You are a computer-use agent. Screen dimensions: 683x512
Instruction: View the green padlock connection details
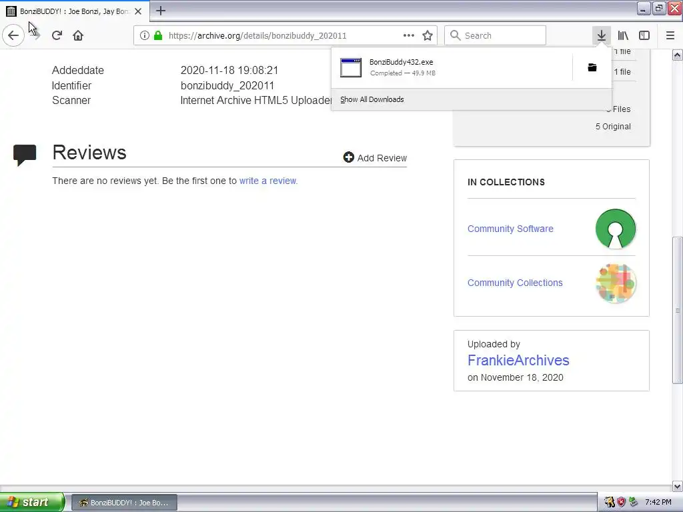click(x=158, y=35)
